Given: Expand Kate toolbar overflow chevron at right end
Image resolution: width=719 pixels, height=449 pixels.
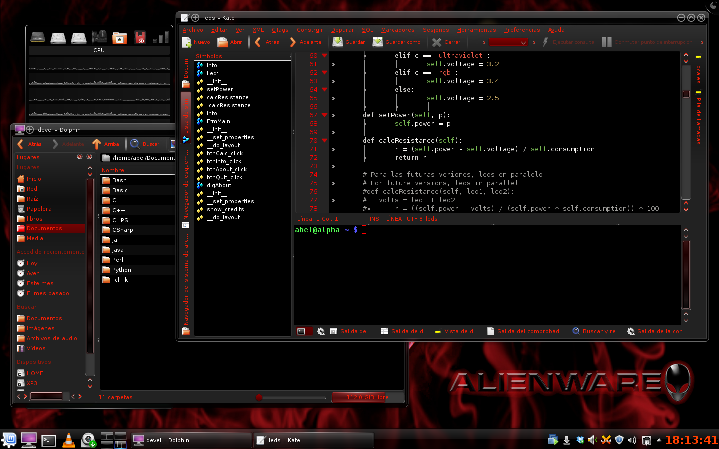Looking at the screenshot, I should tap(702, 42).
